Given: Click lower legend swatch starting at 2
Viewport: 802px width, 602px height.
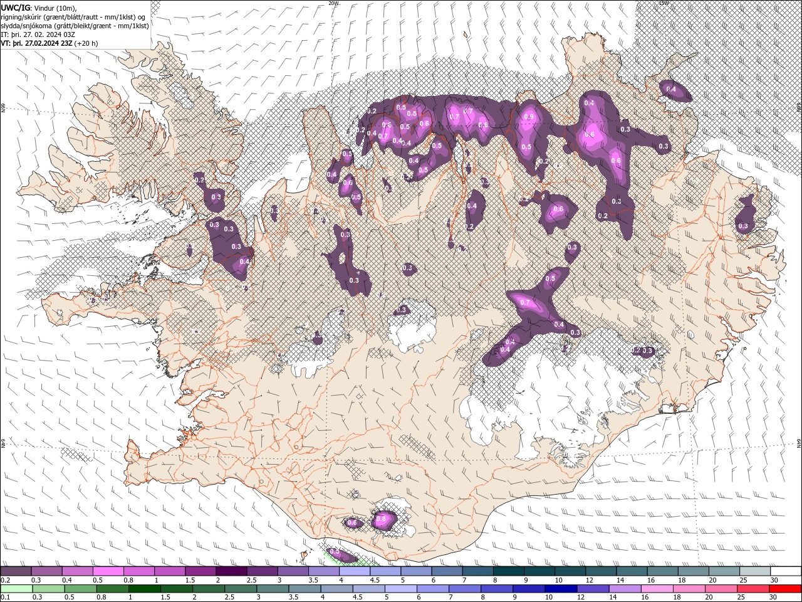Looking at the screenshot, I should 209,588.
